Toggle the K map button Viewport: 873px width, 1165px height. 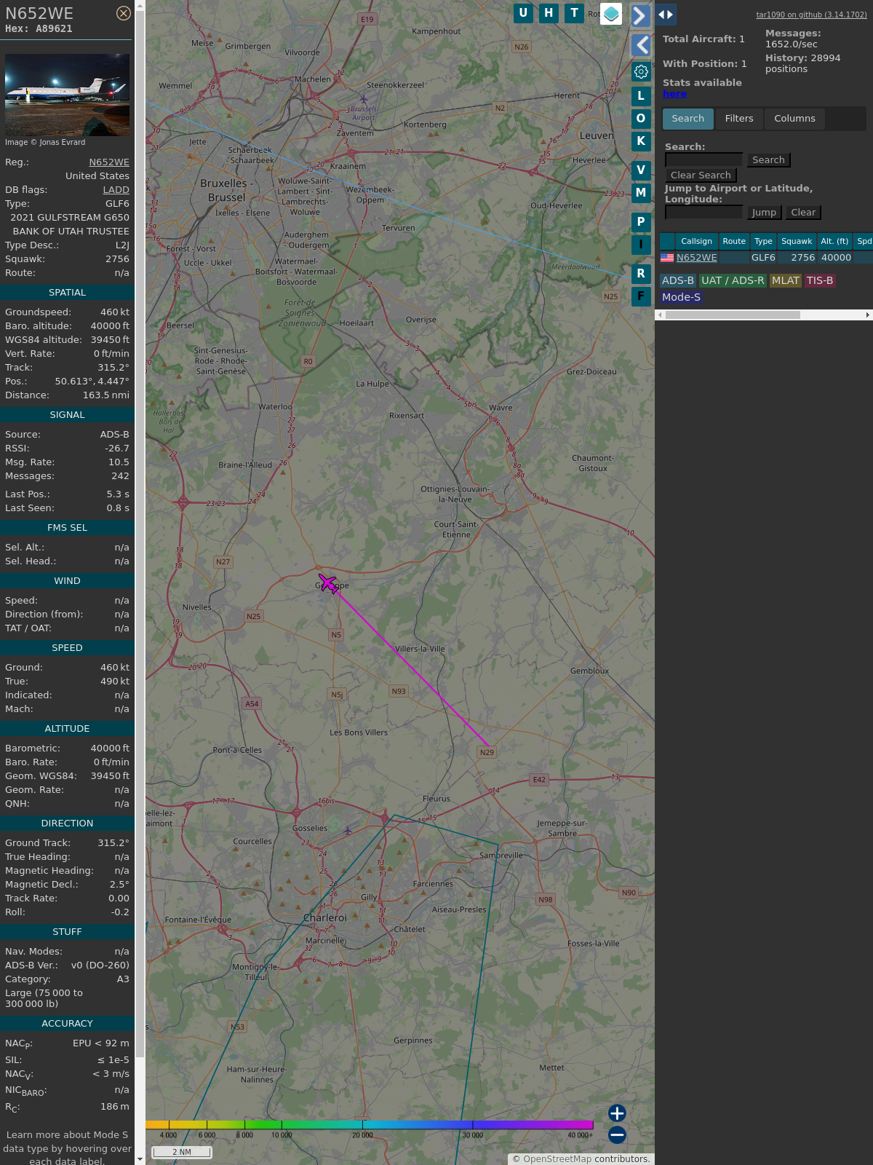coord(641,141)
